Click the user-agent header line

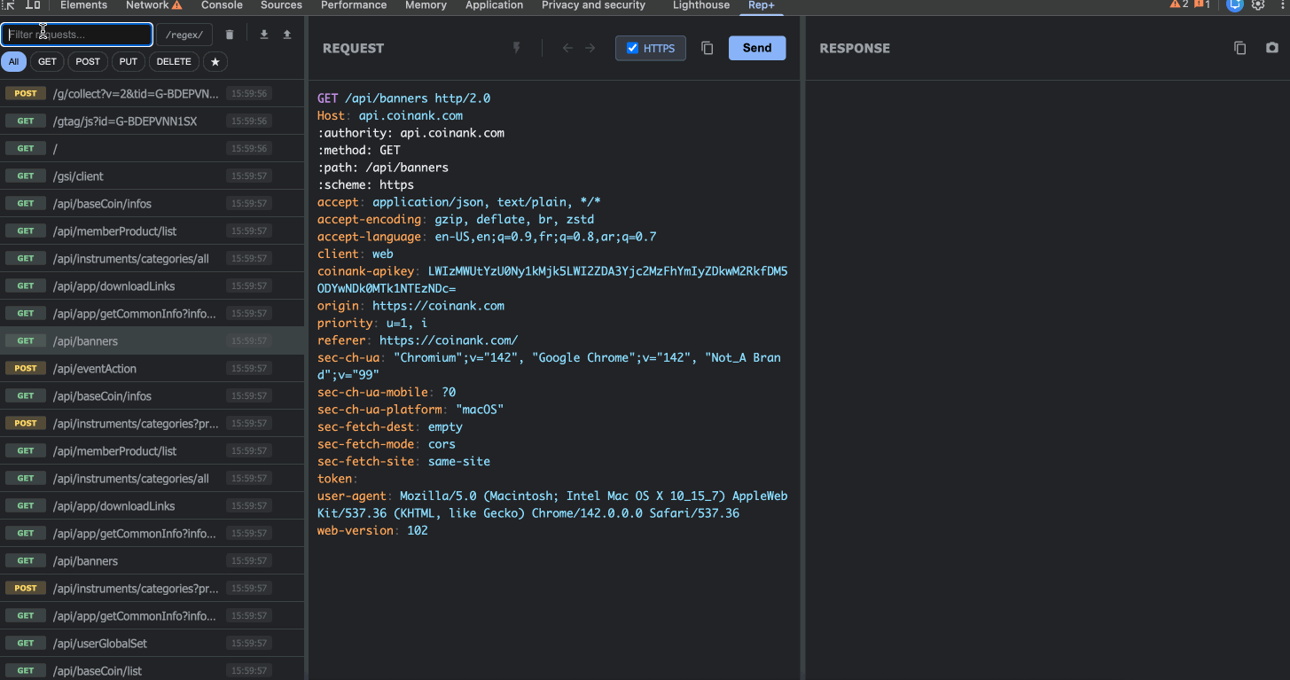pyautogui.click(x=552, y=504)
